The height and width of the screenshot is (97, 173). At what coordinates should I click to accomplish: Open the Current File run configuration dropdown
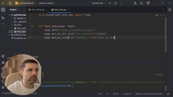tap(99, 3)
